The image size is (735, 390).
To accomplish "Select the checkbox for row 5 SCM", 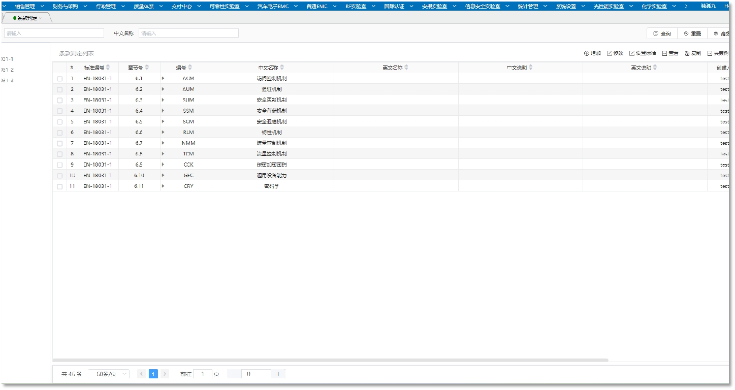I will [x=60, y=122].
